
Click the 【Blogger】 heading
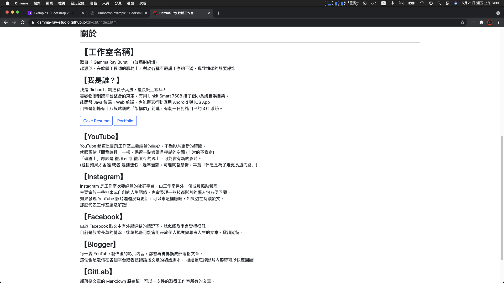[100, 244]
